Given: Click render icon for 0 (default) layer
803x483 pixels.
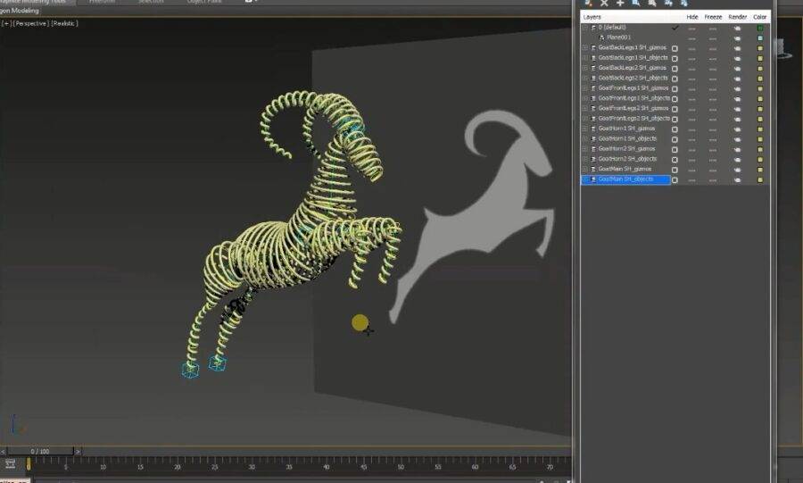Looking at the screenshot, I should point(737,28).
